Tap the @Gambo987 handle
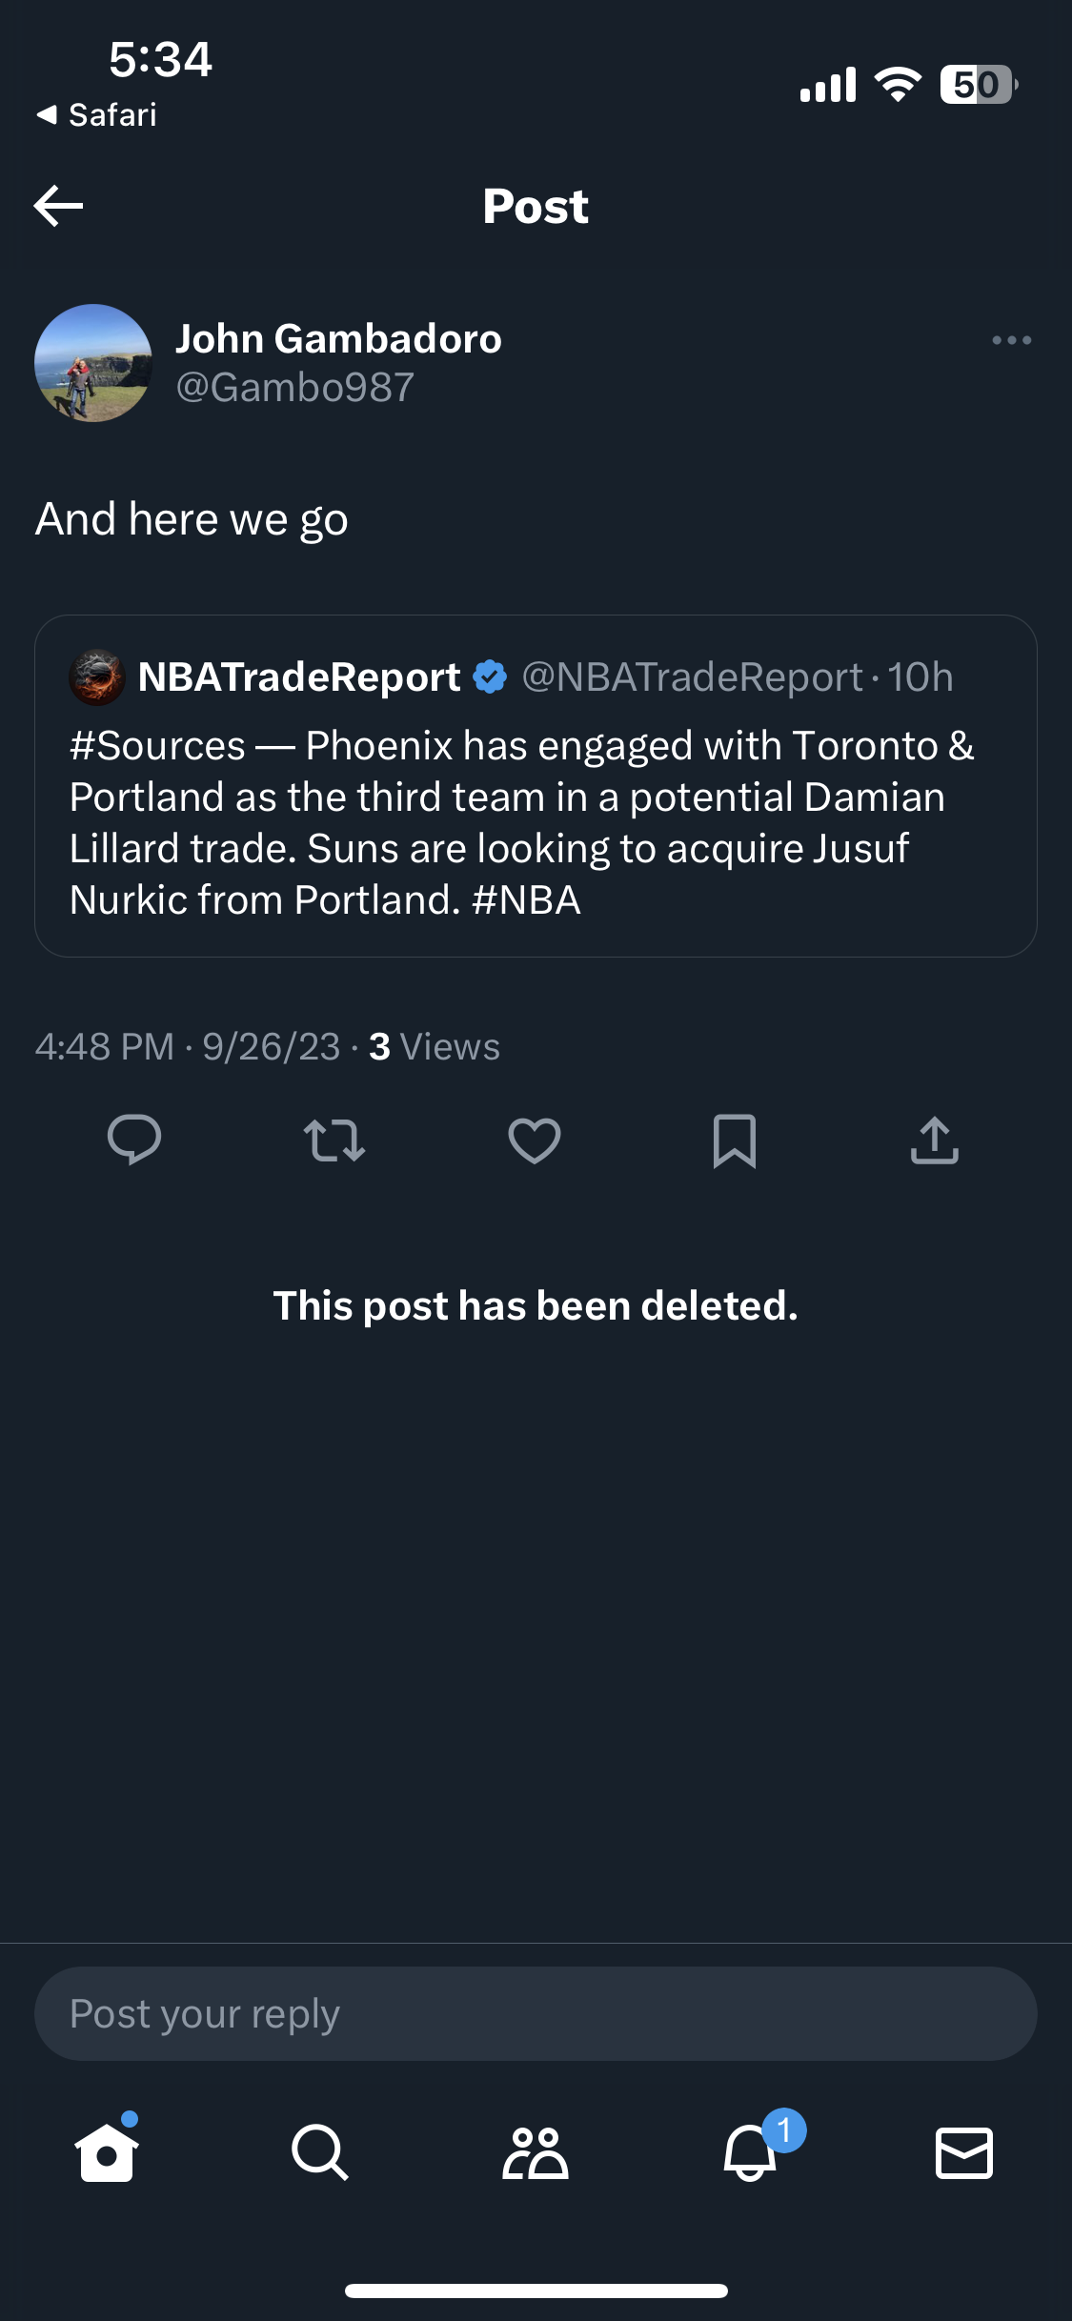Image resolution: width=1072 pixels, height=2321 pixels. pos(295,388)
